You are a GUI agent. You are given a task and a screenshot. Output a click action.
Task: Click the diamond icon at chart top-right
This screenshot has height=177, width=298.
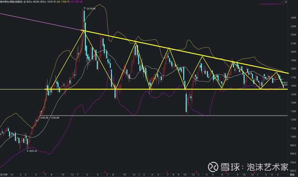tap(282, 2)
